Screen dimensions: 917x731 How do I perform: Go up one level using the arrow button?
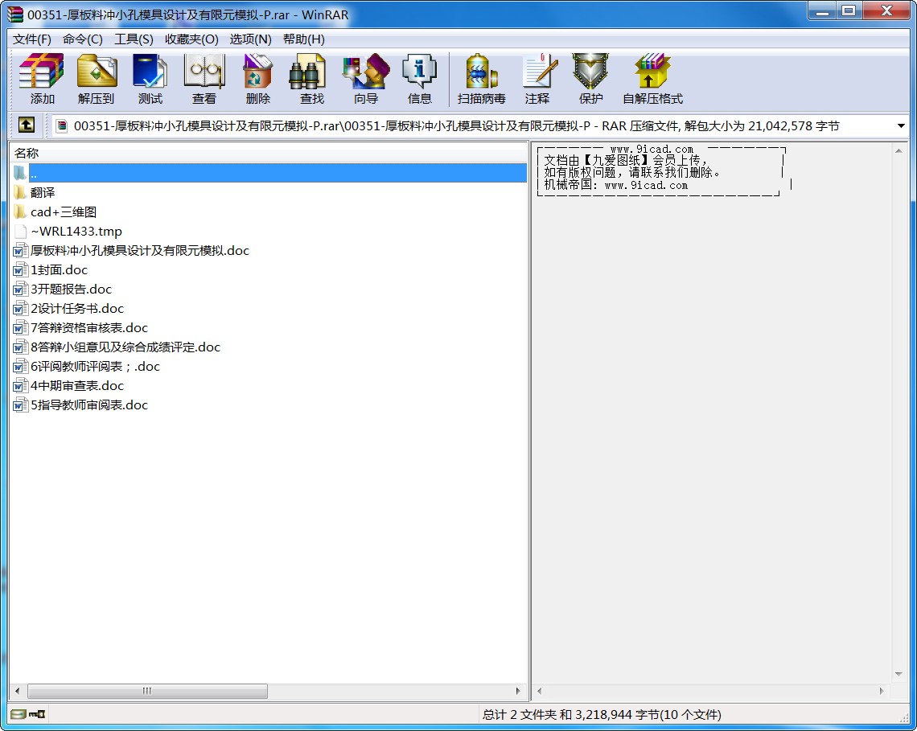click(26, 125)
